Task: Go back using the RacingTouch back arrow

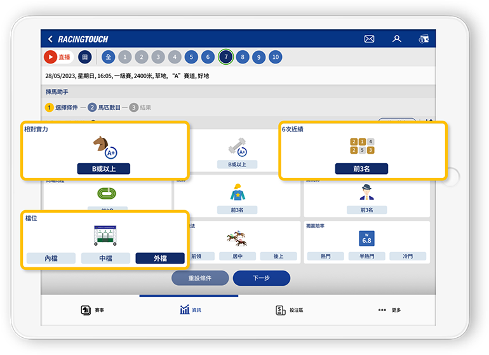Action: (51, 39)
